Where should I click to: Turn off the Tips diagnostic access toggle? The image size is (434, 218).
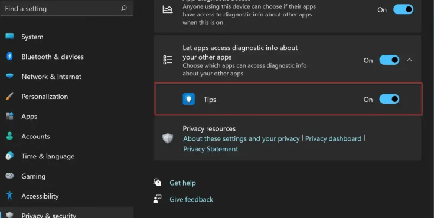389,99
